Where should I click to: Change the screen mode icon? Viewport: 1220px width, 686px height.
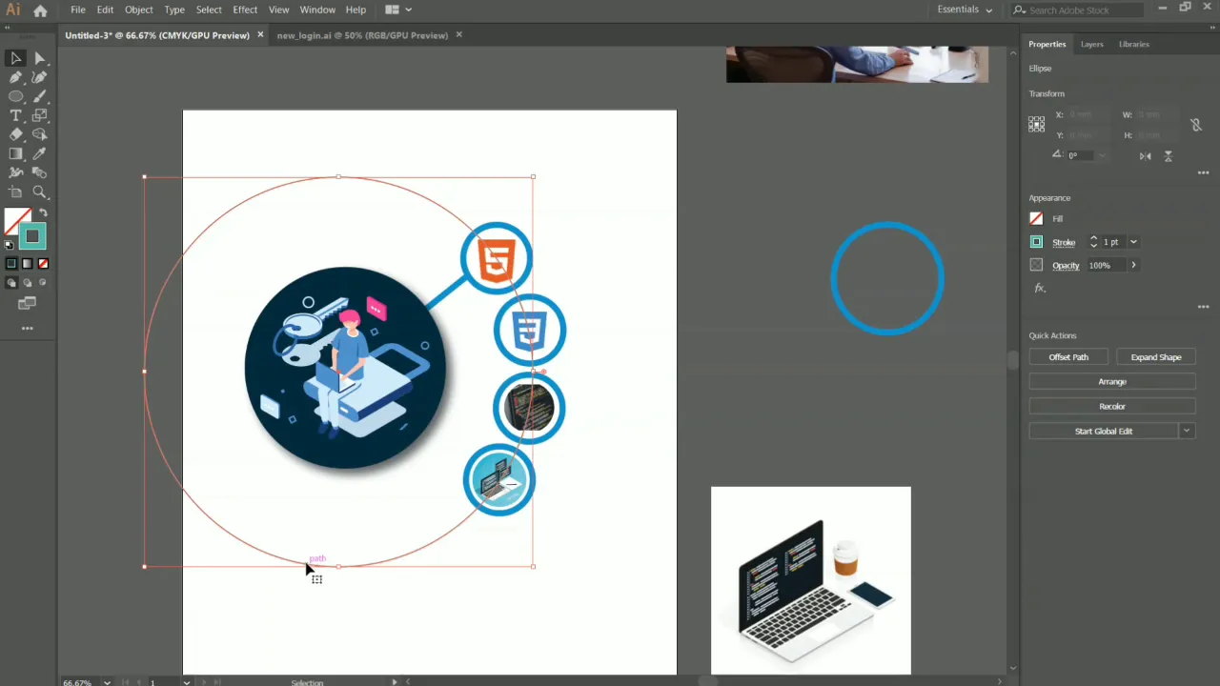pyautogui.click(x=27, y=304)
